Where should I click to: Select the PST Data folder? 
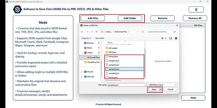point(111,52)
